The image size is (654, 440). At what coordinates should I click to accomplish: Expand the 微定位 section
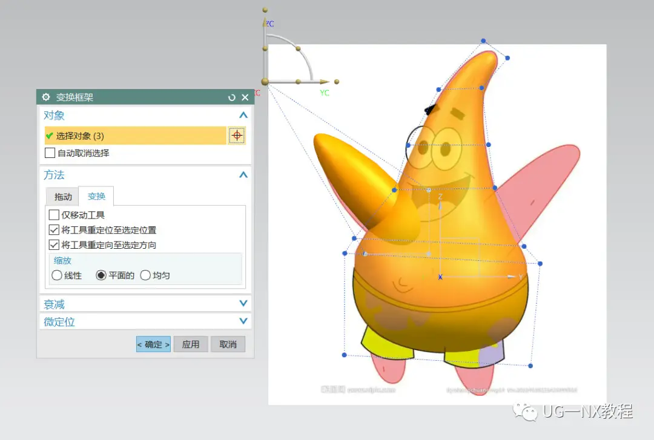(243, 321)
